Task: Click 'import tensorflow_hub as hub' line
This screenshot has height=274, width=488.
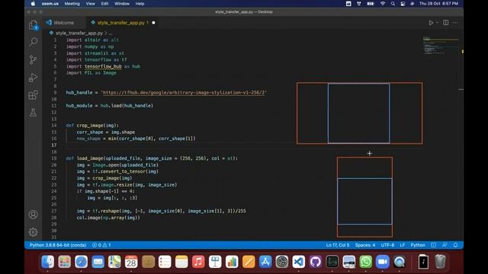Action: pos(103,66)
